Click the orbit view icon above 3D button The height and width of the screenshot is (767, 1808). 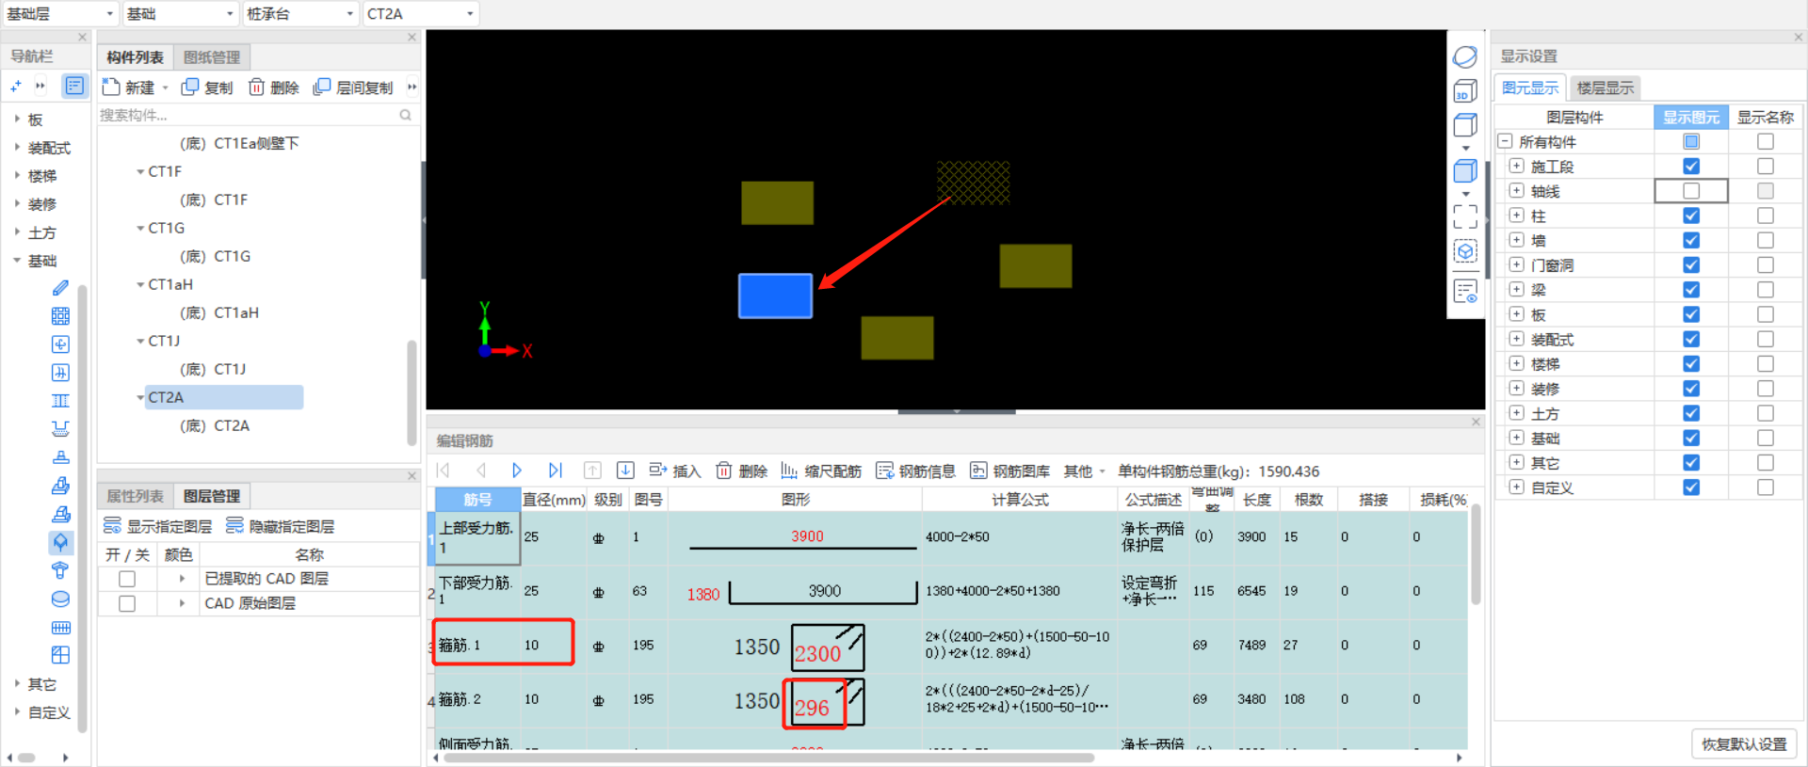[x=1465, y=57]
